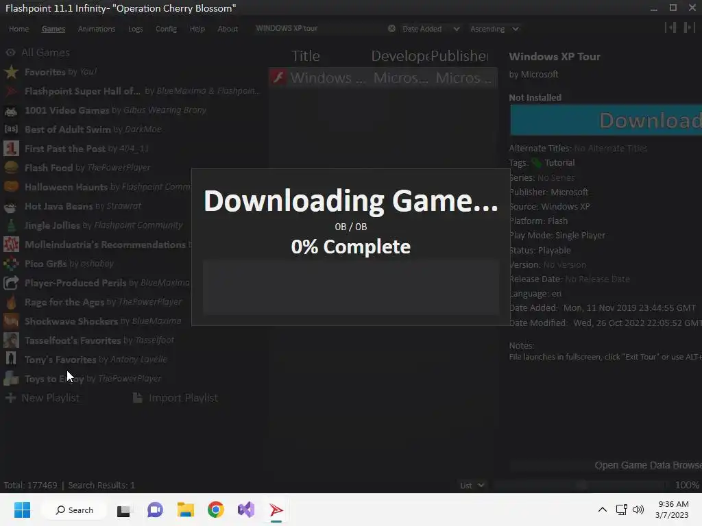
Task: Adjust the thumbnail scale slider
Action: [x=581, y=486]
